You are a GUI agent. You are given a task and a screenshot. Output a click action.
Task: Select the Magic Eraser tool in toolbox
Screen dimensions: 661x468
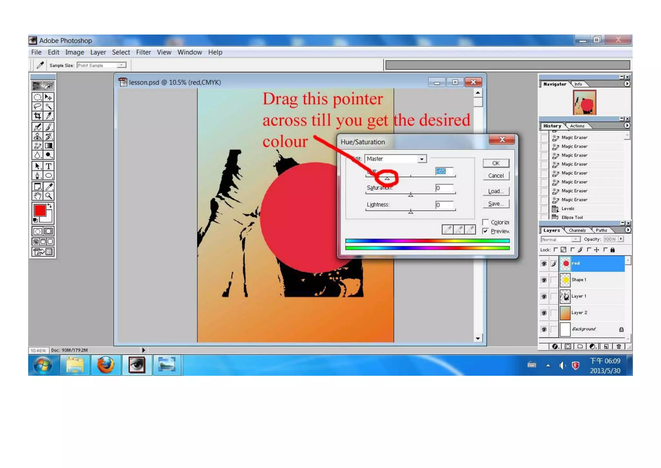pyautogui.click(x=37, y=146)
